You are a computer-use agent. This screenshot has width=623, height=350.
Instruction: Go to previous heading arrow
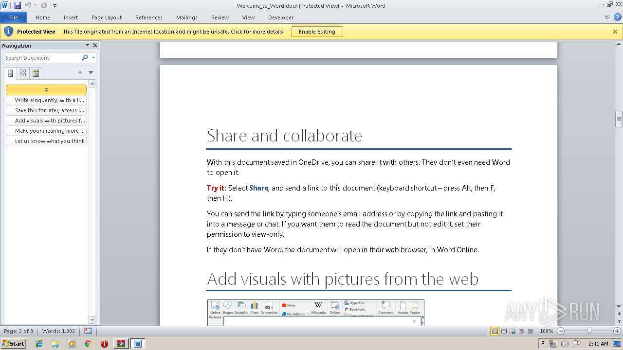coord(80,72)
